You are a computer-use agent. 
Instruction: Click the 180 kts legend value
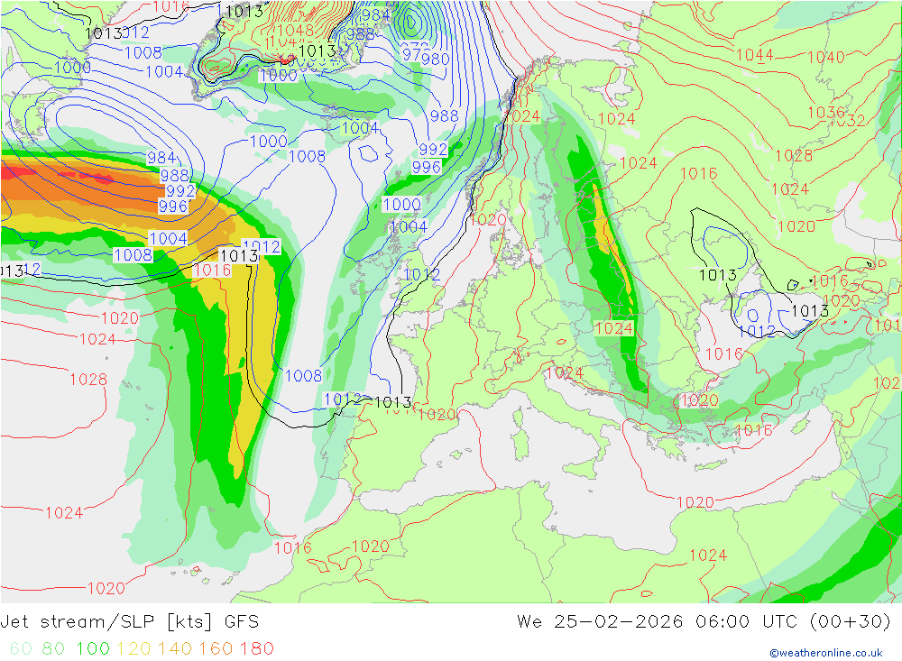click(x=256, y=648)
